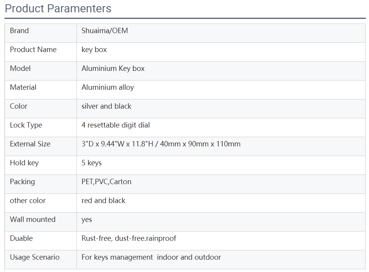Click the Usage Scenario description text

click(151, 257)
